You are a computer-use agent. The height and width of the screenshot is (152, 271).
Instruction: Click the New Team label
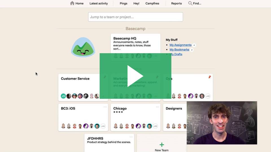click(161, 150)
